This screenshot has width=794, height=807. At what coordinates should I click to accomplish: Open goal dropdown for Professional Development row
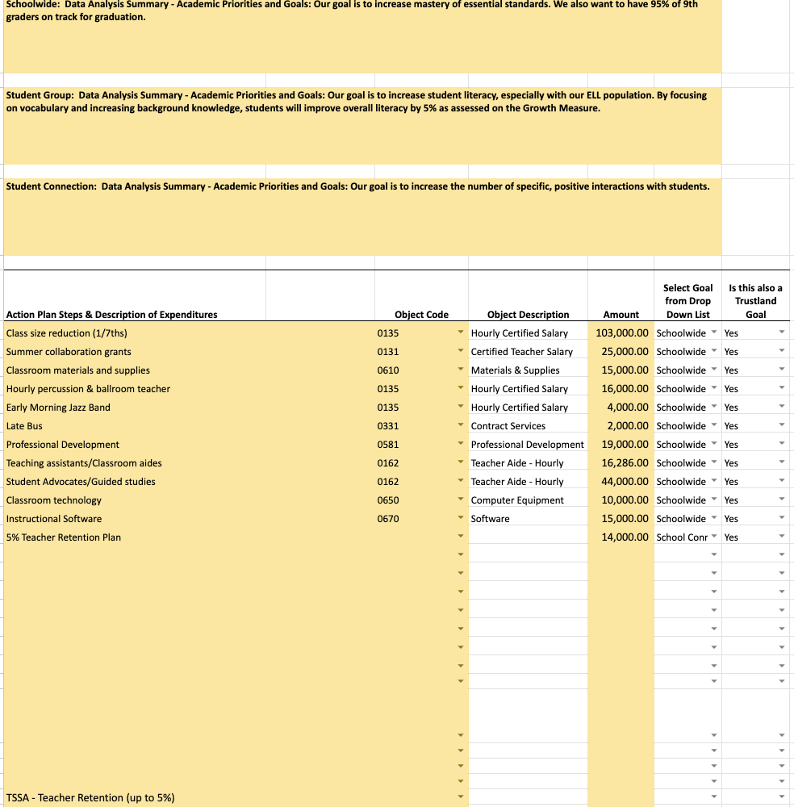[714, 444]
